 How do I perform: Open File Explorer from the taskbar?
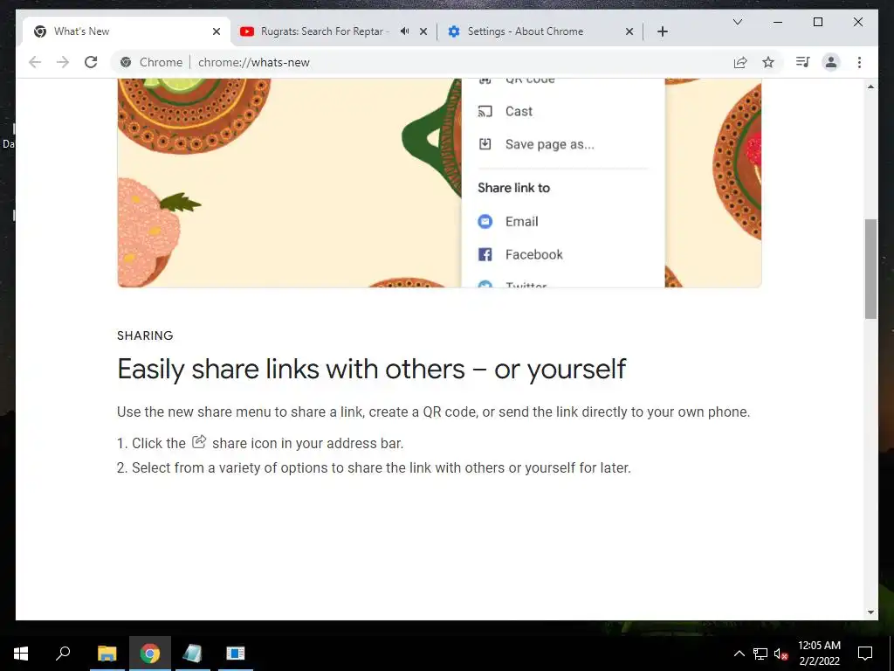pyautogui.click(x=107, y=654)
